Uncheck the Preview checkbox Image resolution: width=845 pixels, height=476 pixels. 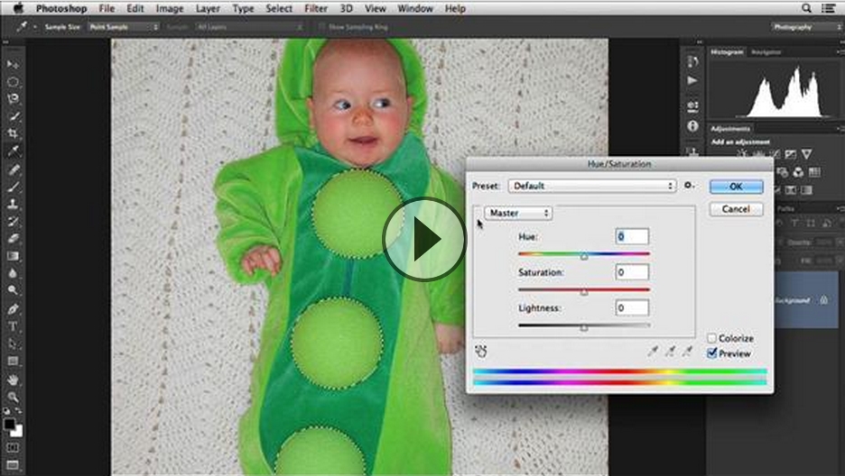[711, 353]
